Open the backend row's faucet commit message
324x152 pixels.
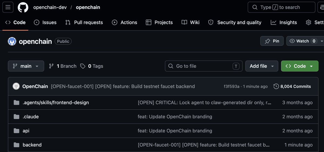[x=203, y=145]
